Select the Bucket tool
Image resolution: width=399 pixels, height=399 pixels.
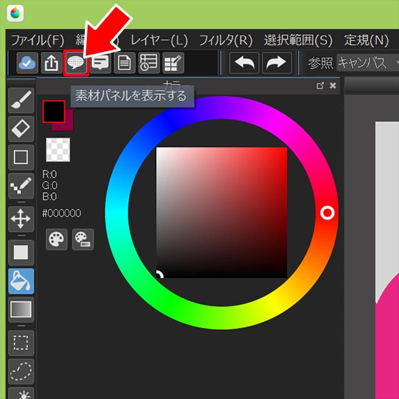(21, 281)
